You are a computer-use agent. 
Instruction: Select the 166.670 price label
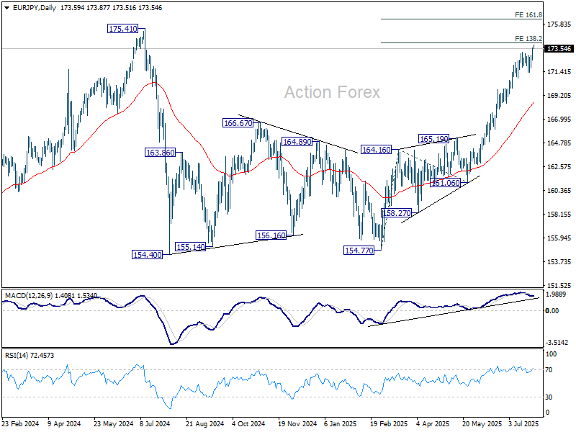coord(238,123)
